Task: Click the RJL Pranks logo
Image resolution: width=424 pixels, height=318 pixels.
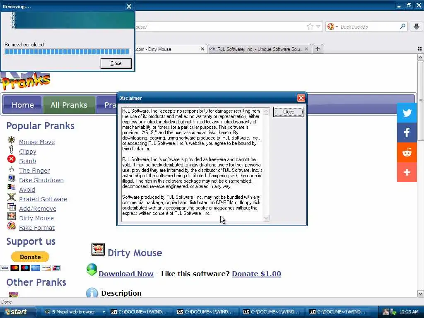Action: [26, 81]
